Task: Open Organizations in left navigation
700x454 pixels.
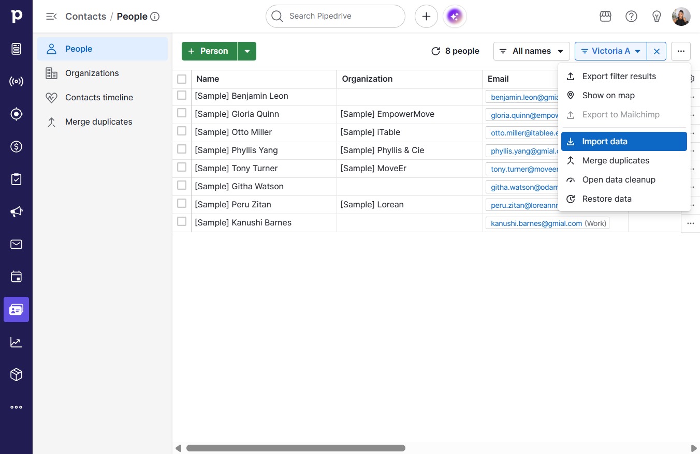Action: coord(103,73)
